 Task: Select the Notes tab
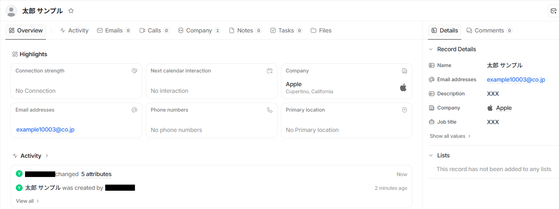245,30
